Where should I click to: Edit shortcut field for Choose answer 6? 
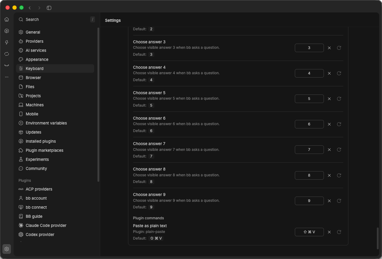click(309, 124)
